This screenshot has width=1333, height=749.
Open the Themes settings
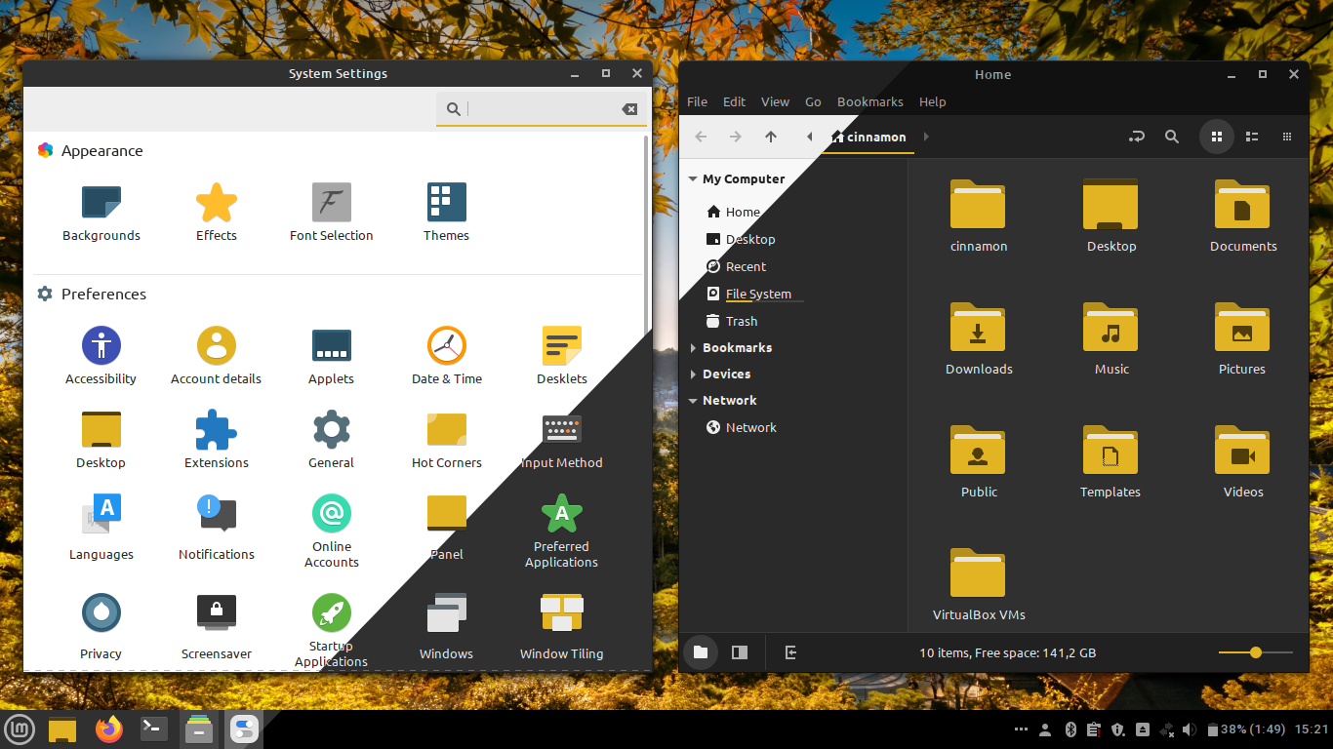pos(447,213)
